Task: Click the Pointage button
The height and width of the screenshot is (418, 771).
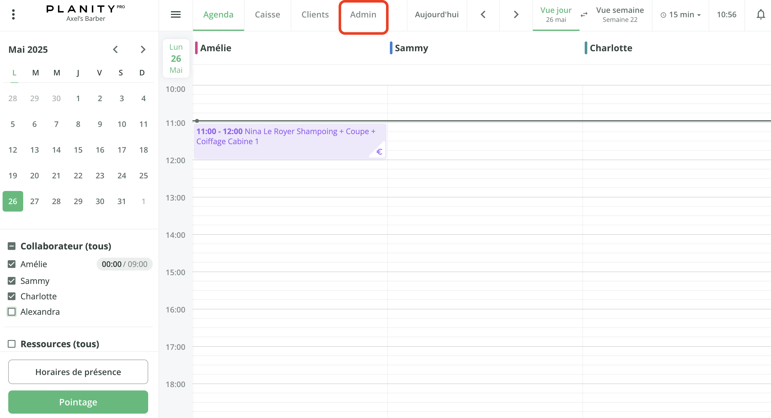Action: tap(78, 402)
